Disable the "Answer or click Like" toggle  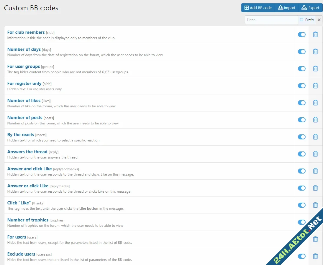click(x=301, y=188)
